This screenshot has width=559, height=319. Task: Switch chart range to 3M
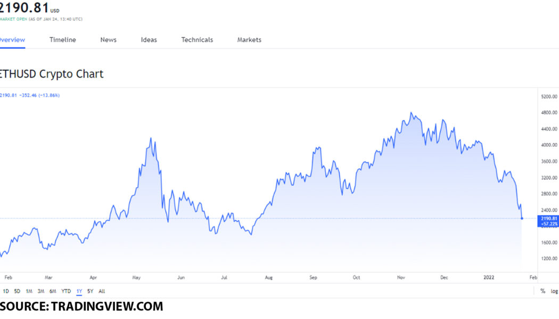40,291
